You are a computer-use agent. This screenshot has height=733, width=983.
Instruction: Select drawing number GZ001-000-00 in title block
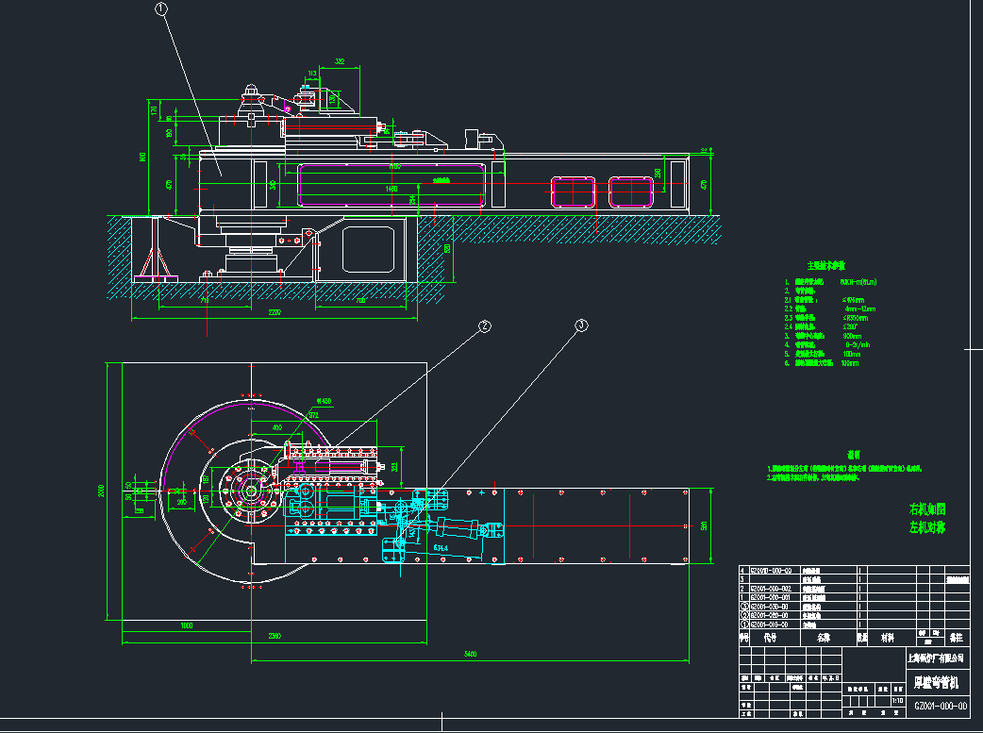click(x=941, y=706)
